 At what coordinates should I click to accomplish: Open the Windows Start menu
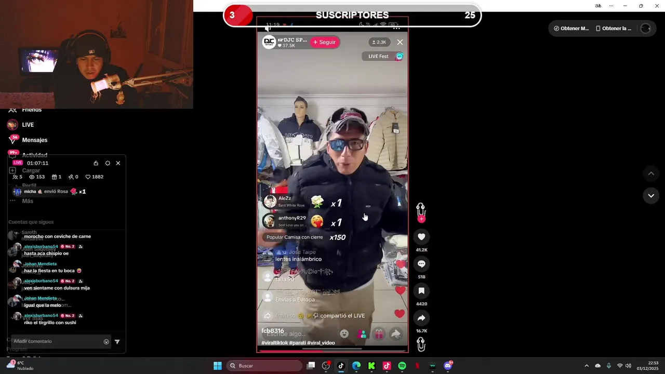pos(218,366)
